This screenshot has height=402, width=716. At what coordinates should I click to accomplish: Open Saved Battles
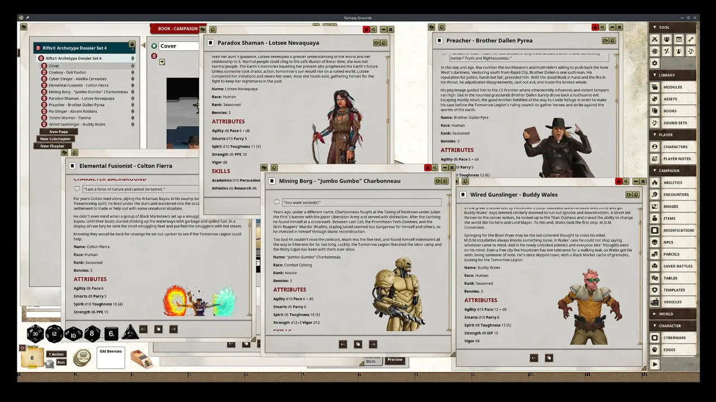coord(673,266)
